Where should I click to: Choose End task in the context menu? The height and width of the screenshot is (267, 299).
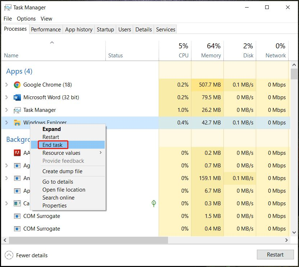(x=68, y=145)
